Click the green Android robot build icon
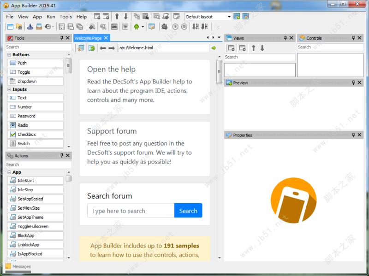 coord(137,27)
